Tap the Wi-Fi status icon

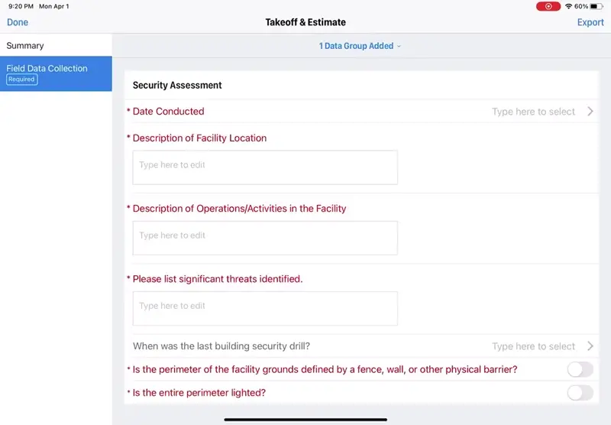pos(568,6)
